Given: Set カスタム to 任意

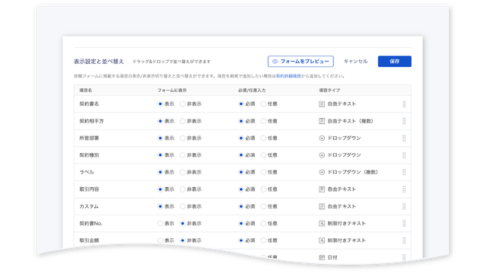Looking at the screenshot, I should coord(263,206).
